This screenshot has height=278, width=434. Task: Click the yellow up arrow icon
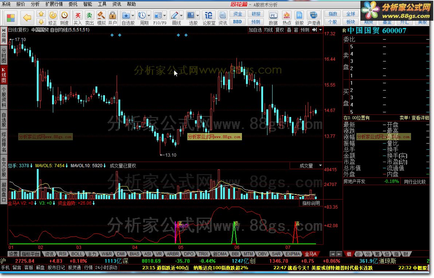point(41,14)
